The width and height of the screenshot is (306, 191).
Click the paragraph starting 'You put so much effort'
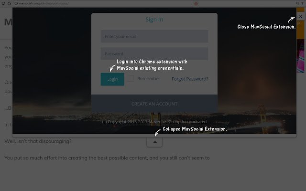coord(107,158)
